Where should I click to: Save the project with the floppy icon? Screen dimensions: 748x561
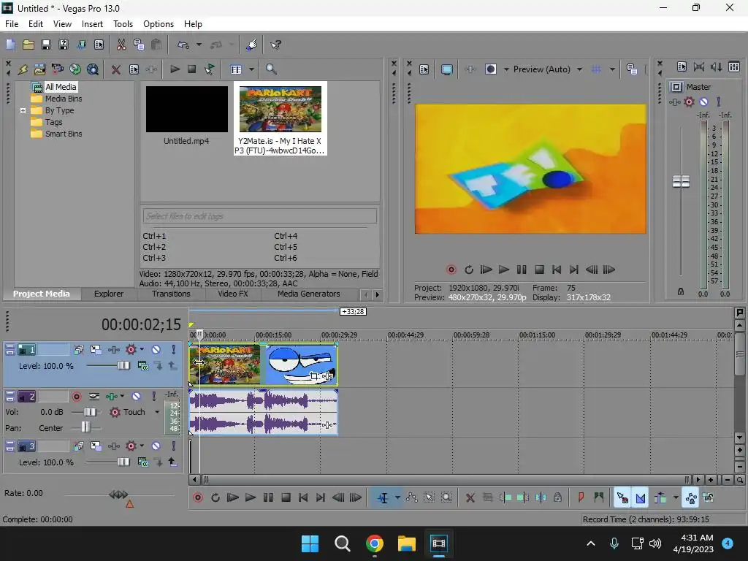pyautogui.click(x=46, y=45)
